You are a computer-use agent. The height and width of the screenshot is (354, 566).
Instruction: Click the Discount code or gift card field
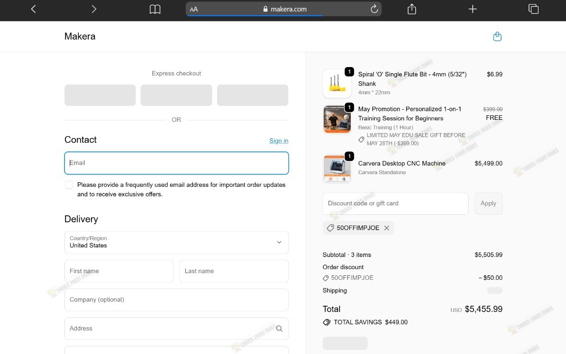tap(395, 204)
